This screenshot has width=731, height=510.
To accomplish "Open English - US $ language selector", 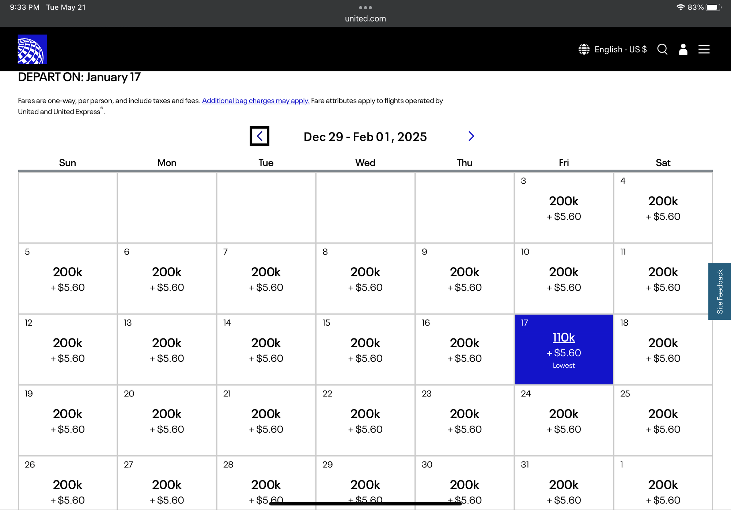I will (620, 49).
